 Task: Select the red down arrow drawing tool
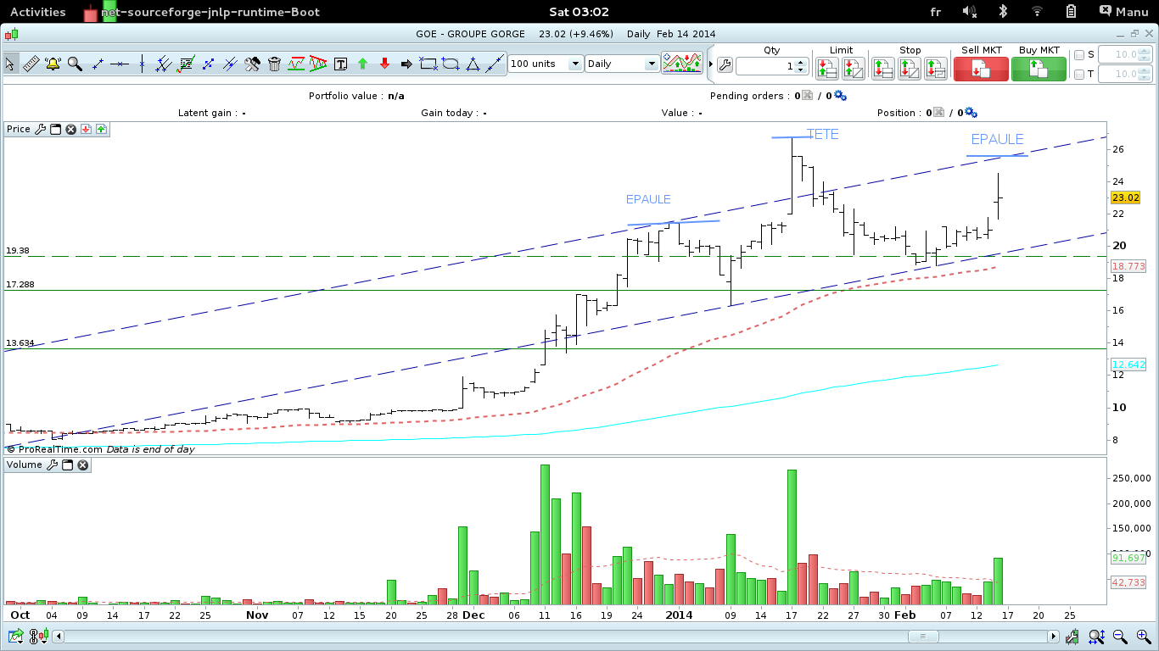(384, 64)
